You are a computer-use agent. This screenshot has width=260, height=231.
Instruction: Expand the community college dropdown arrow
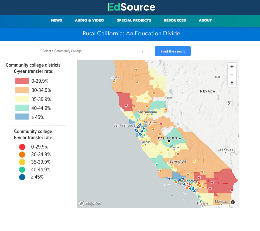click(142, 51)
